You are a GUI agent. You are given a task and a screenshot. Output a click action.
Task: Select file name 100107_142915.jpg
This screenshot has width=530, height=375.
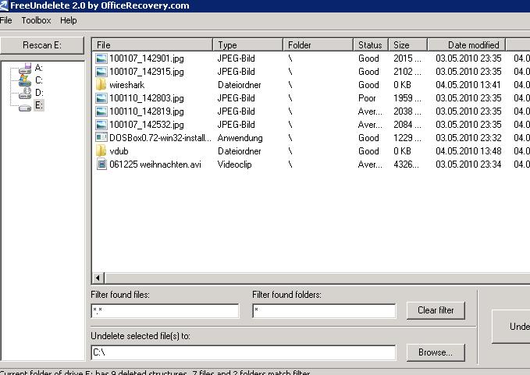point(147,72)
